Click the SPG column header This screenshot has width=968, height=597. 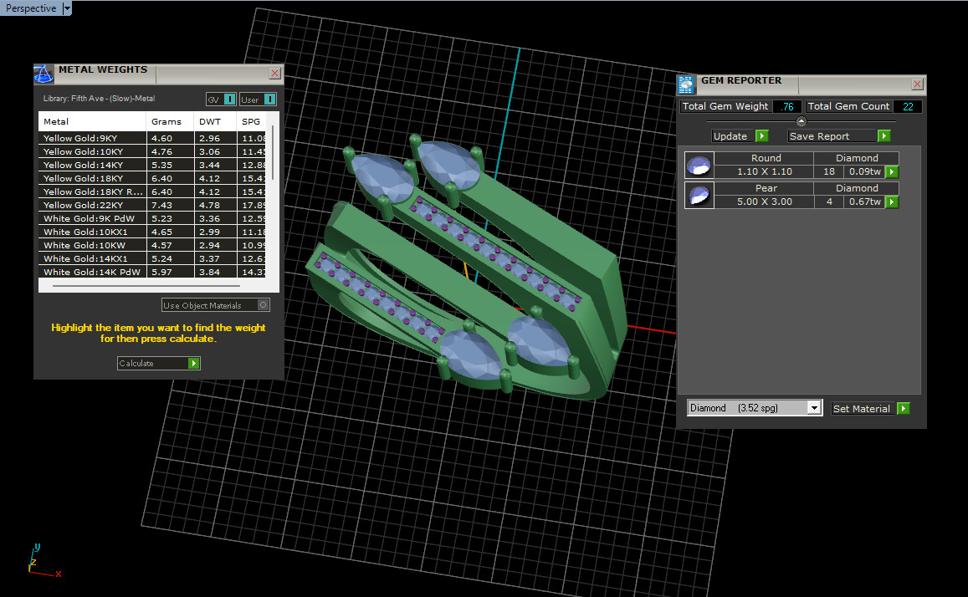point(252,121)
